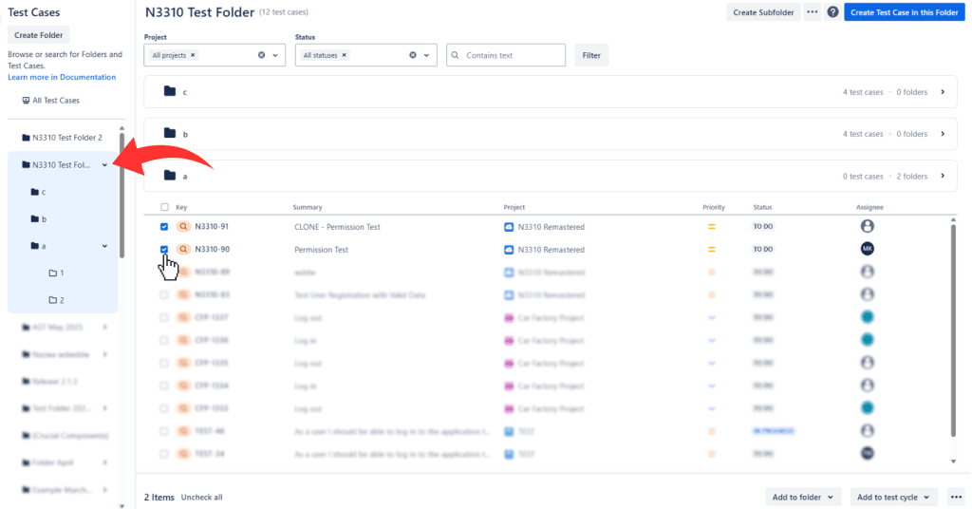Viewport: 972px width, 509px height.
Task: Open the Add to test cycle dropdown
Action: coord(893,498)
